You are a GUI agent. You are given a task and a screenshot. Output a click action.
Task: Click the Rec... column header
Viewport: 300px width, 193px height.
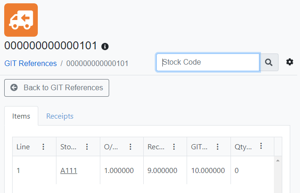165,146
